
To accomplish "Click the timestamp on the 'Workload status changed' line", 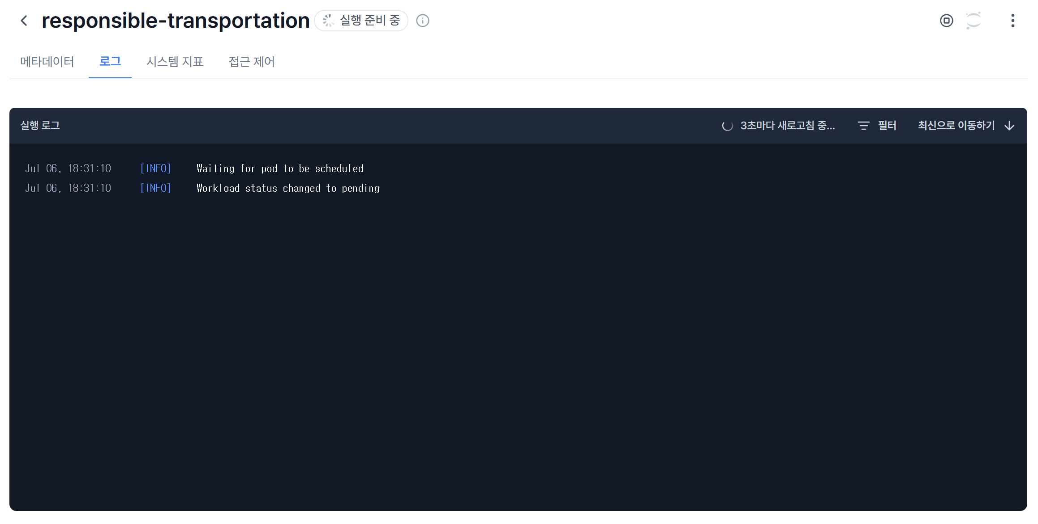I will click(x=68, y=188).
